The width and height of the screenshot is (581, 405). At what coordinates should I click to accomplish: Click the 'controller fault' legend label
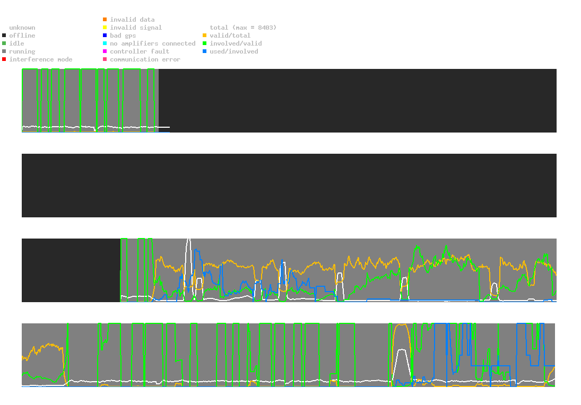pyautogui.click(x=140, y=51)
